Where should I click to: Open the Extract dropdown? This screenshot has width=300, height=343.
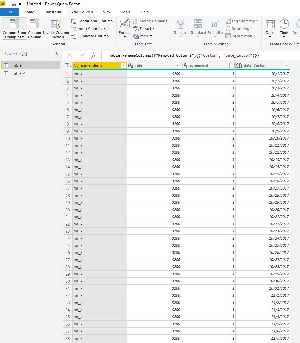pyautogui.click(x=144, y=29)
